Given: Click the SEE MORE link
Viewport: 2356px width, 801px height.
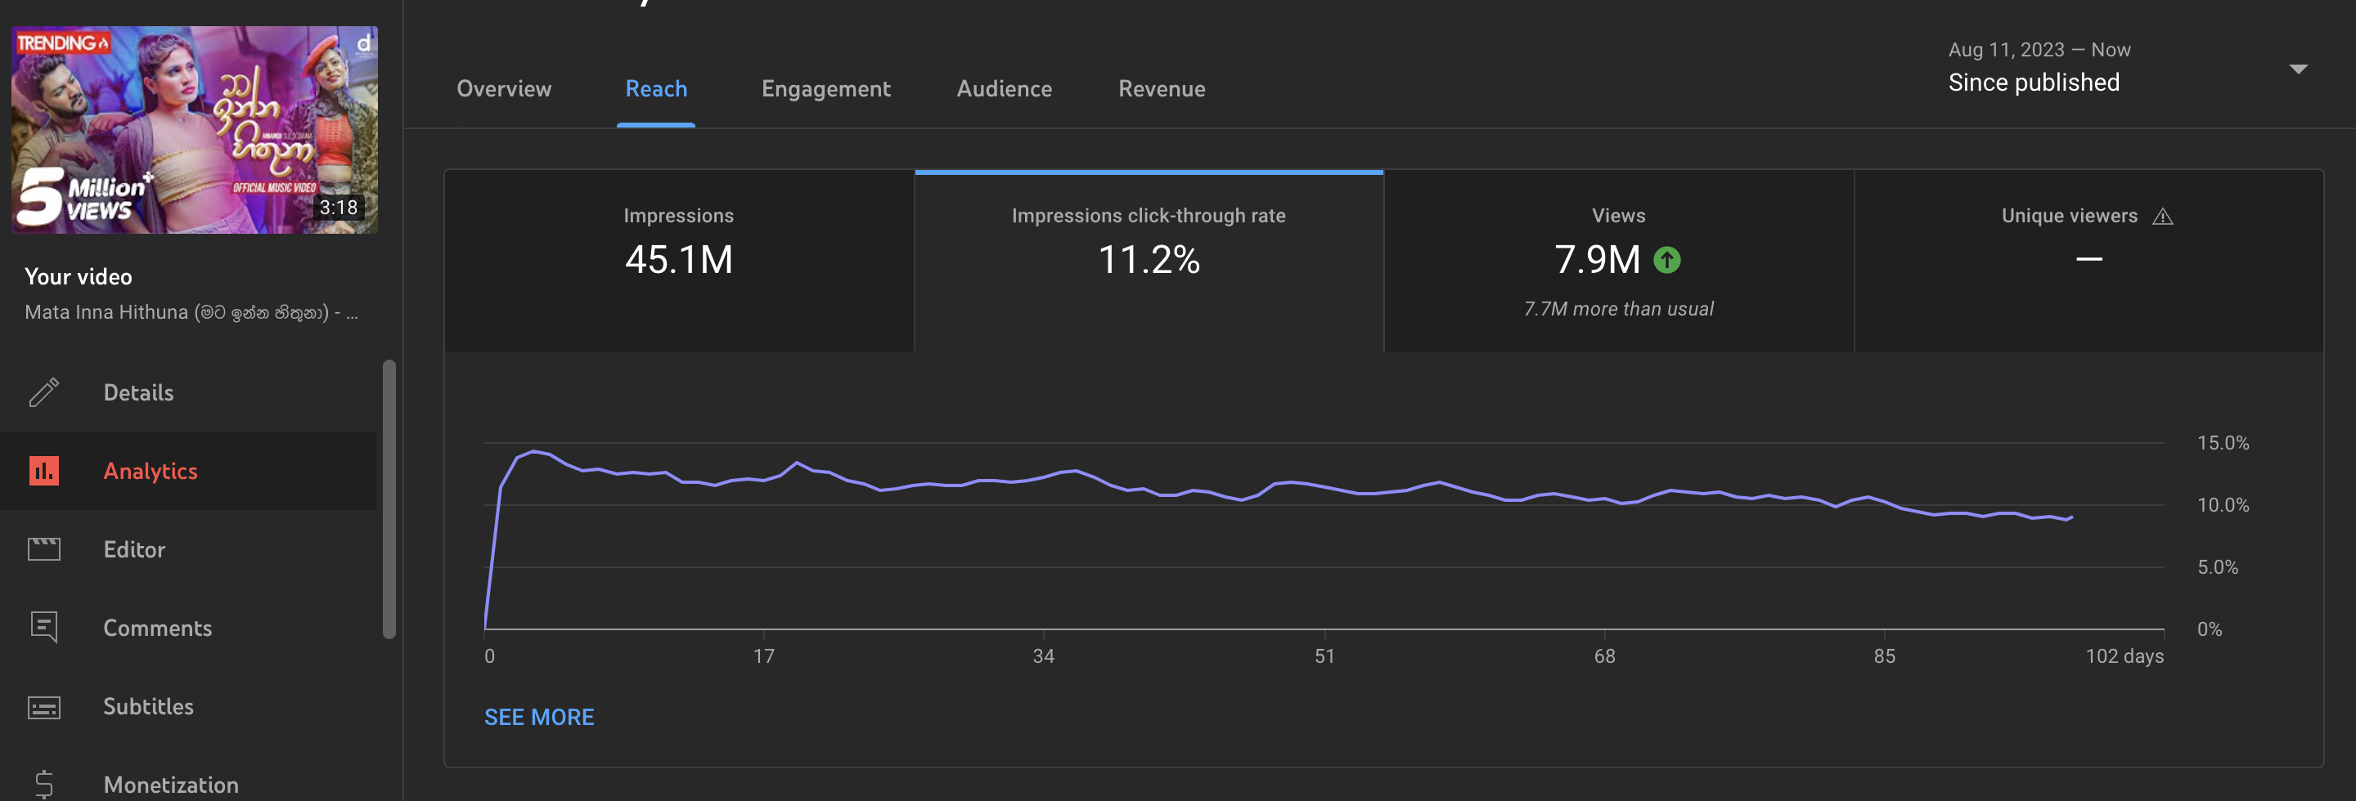Looking at the screenshot, I should 539,717.
